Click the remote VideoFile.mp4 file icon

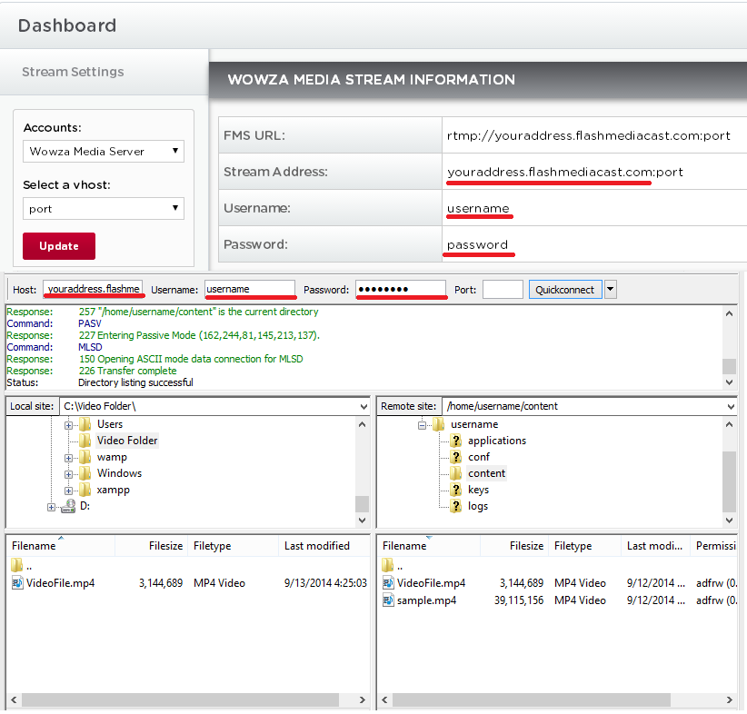388,582
